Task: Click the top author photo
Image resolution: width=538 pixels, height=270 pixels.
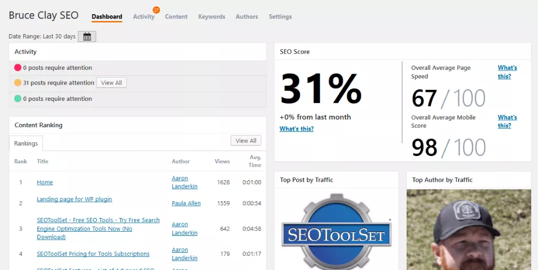Action: [469, 230]
